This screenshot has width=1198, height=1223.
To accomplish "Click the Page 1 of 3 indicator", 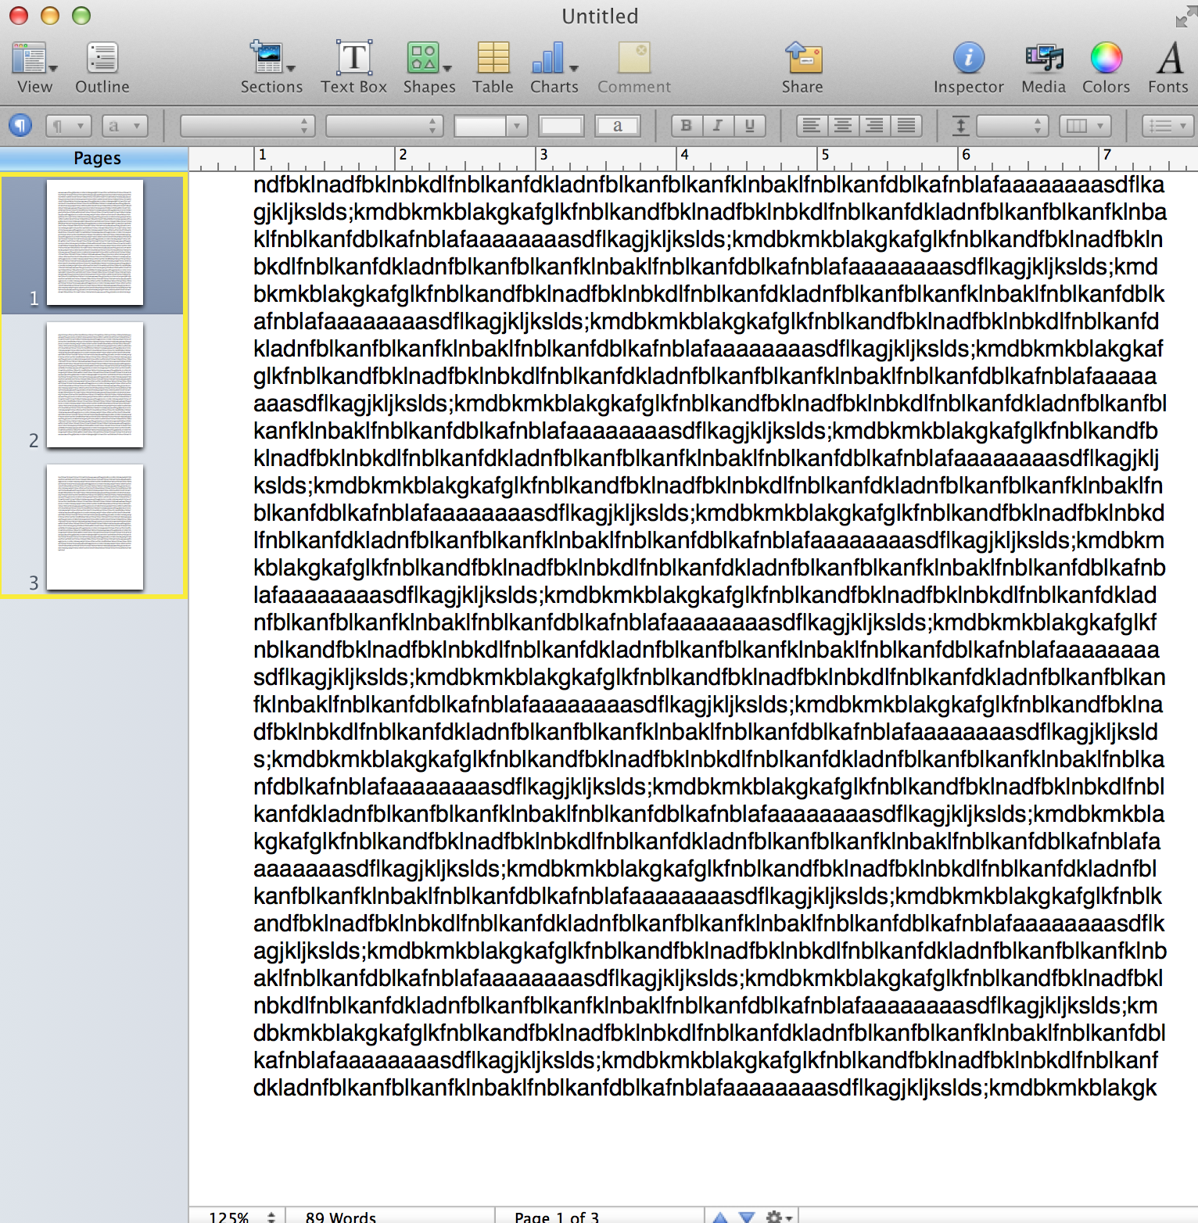I will pyautogui.click(x=557, y=1217).
